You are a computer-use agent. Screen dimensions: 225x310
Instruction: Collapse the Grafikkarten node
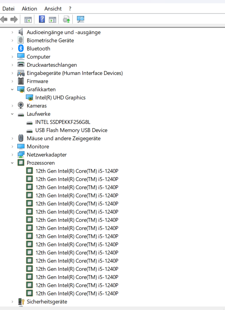(12, 89)
